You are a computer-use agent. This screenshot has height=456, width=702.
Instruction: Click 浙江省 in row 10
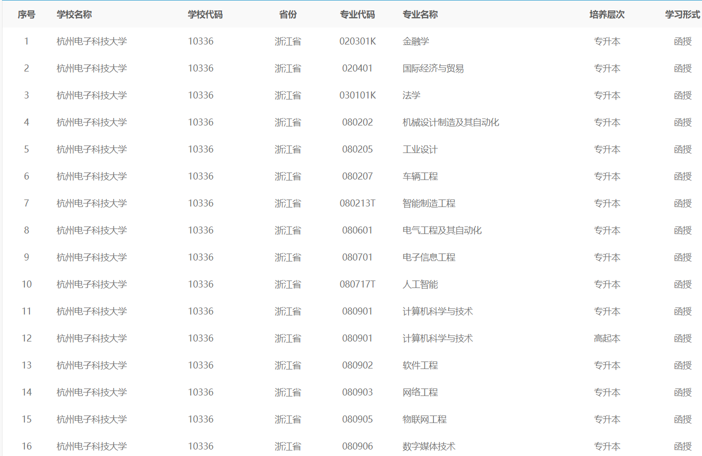point(288,284)
